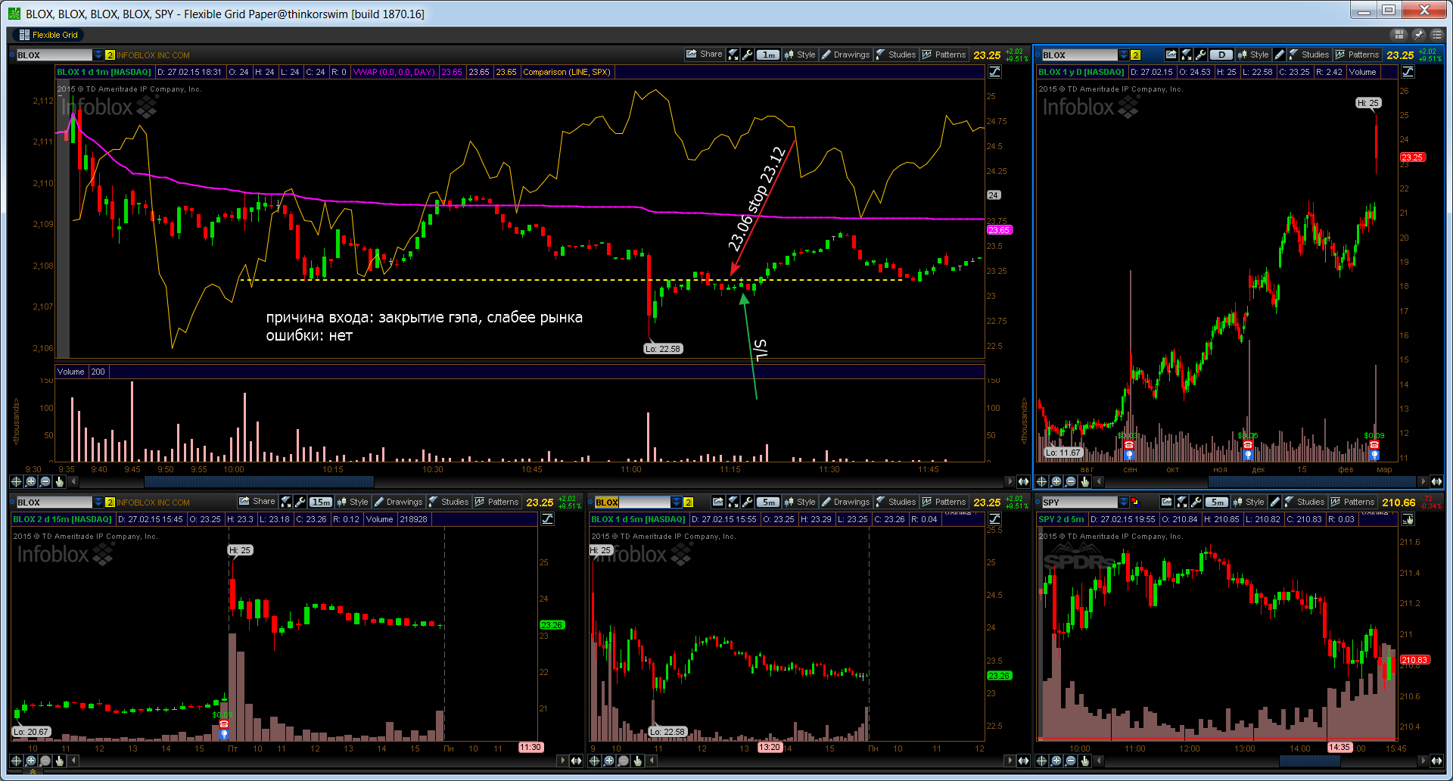Click the red earnings phone icon near Mar in daily chart

pyautogui.click(x=1374, y=445)
